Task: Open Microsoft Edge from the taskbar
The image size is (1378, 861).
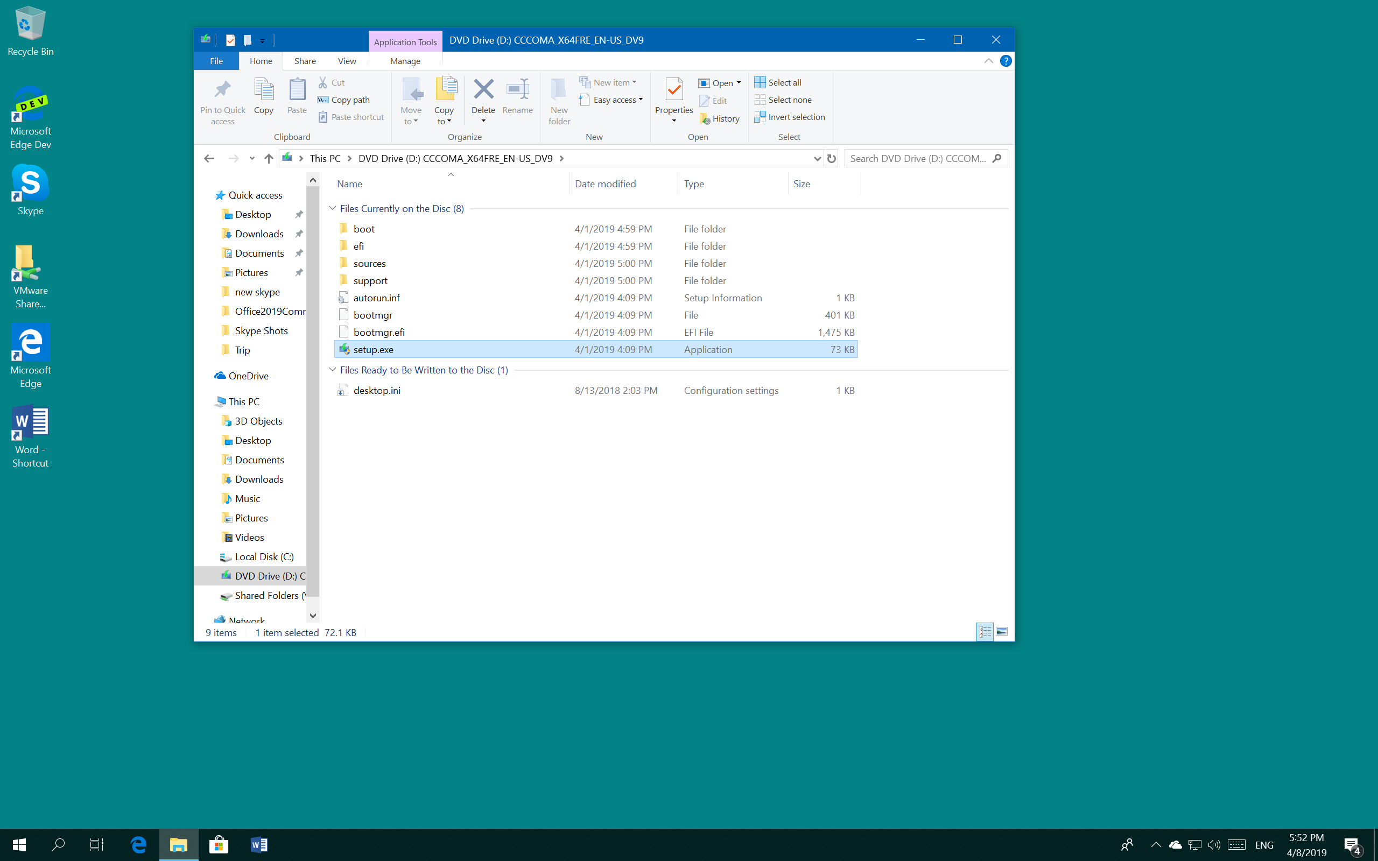Action: (x=138, y=844)
